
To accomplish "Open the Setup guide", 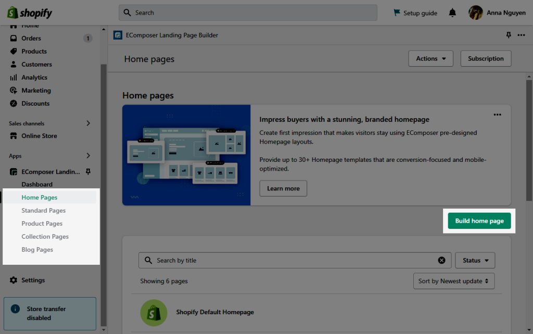I will (x=420, y=13).
